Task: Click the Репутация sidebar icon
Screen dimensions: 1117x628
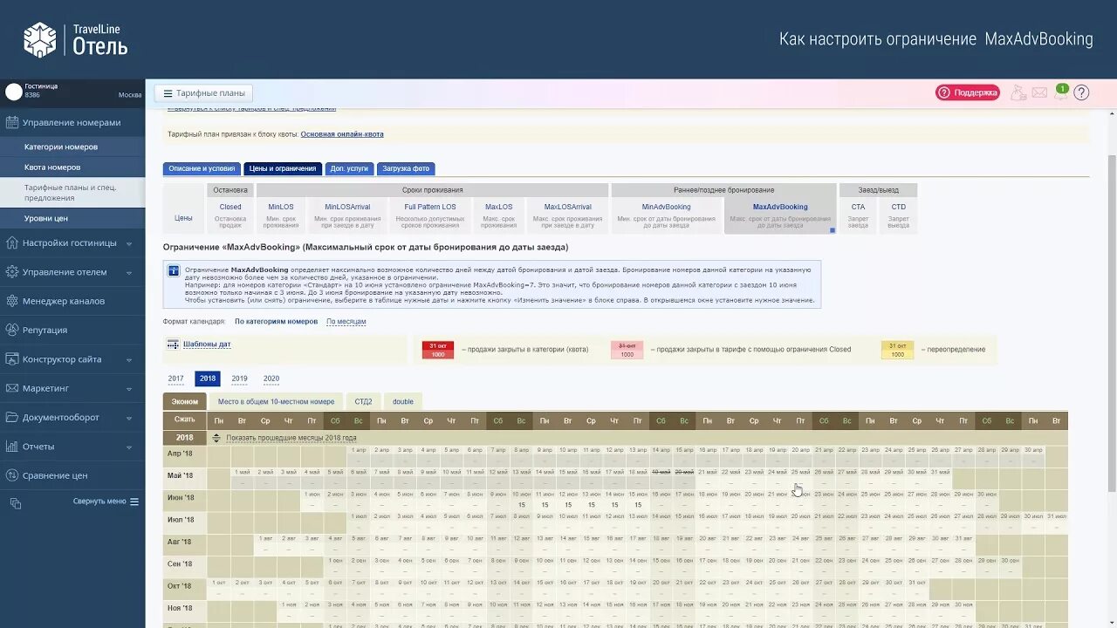Action: (11, 330)
